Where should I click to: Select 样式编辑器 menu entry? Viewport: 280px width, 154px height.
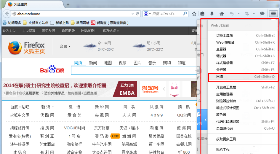243,63
